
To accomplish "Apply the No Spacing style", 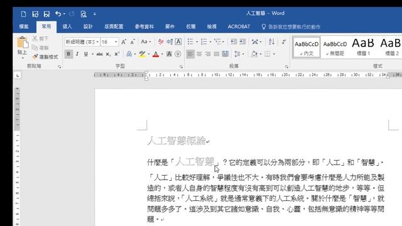I will [x=335, y=48].
